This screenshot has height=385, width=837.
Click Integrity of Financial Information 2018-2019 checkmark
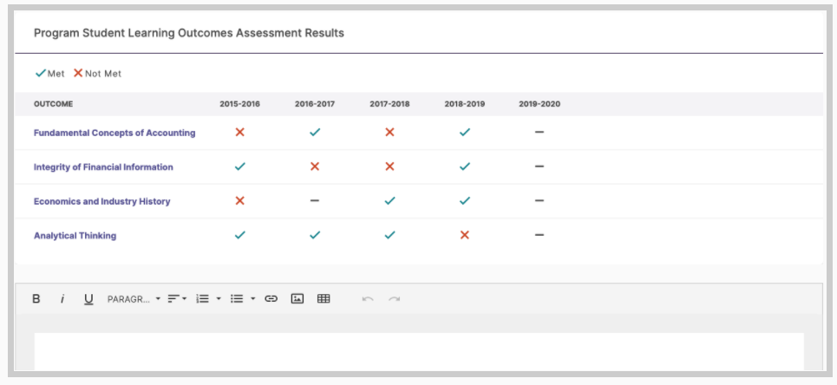[x=464, y=166]
